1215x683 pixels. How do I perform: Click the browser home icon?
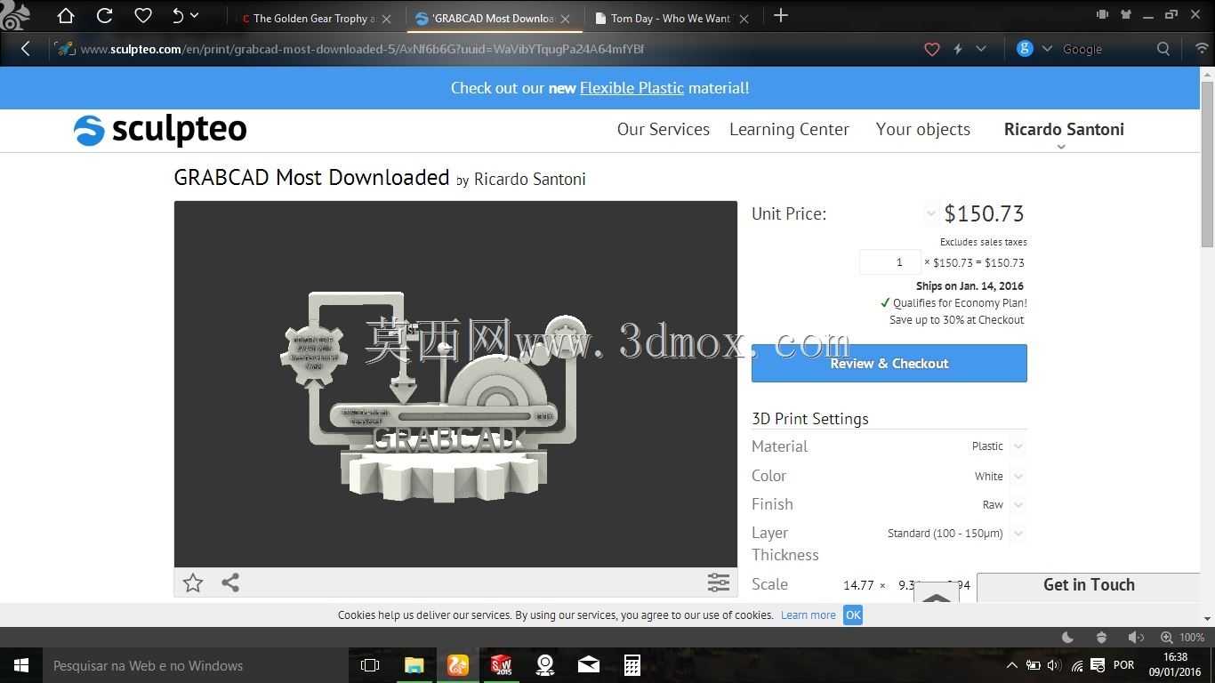click(65, 15)
